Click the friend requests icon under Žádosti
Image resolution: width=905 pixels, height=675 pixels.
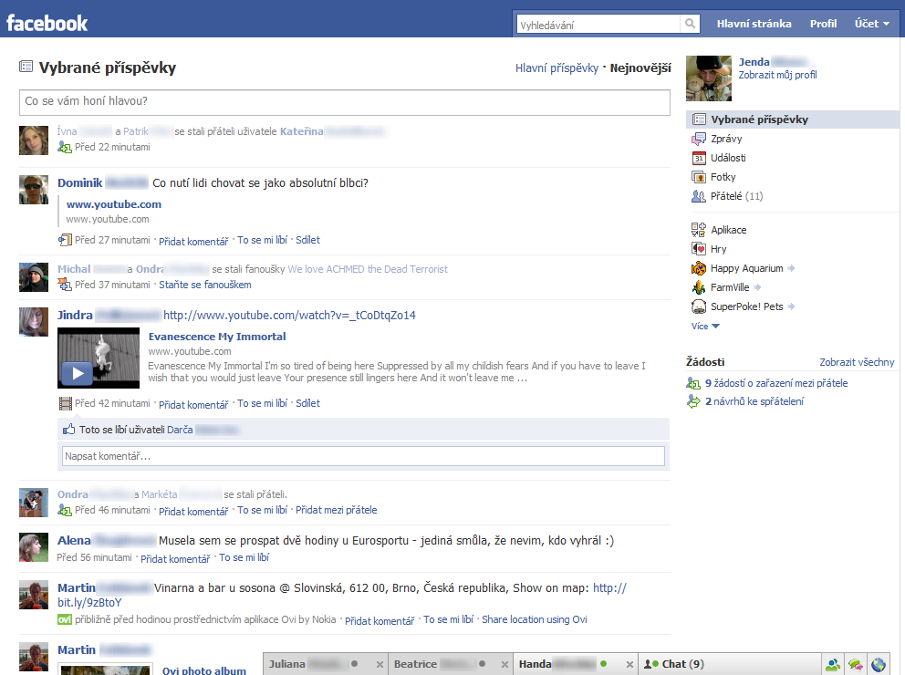pyautogui.click(x=693, y=383)
